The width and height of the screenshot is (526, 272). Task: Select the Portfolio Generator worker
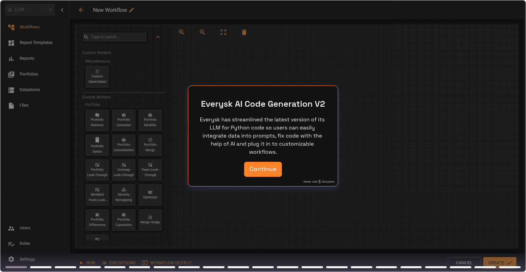[124, 120]
